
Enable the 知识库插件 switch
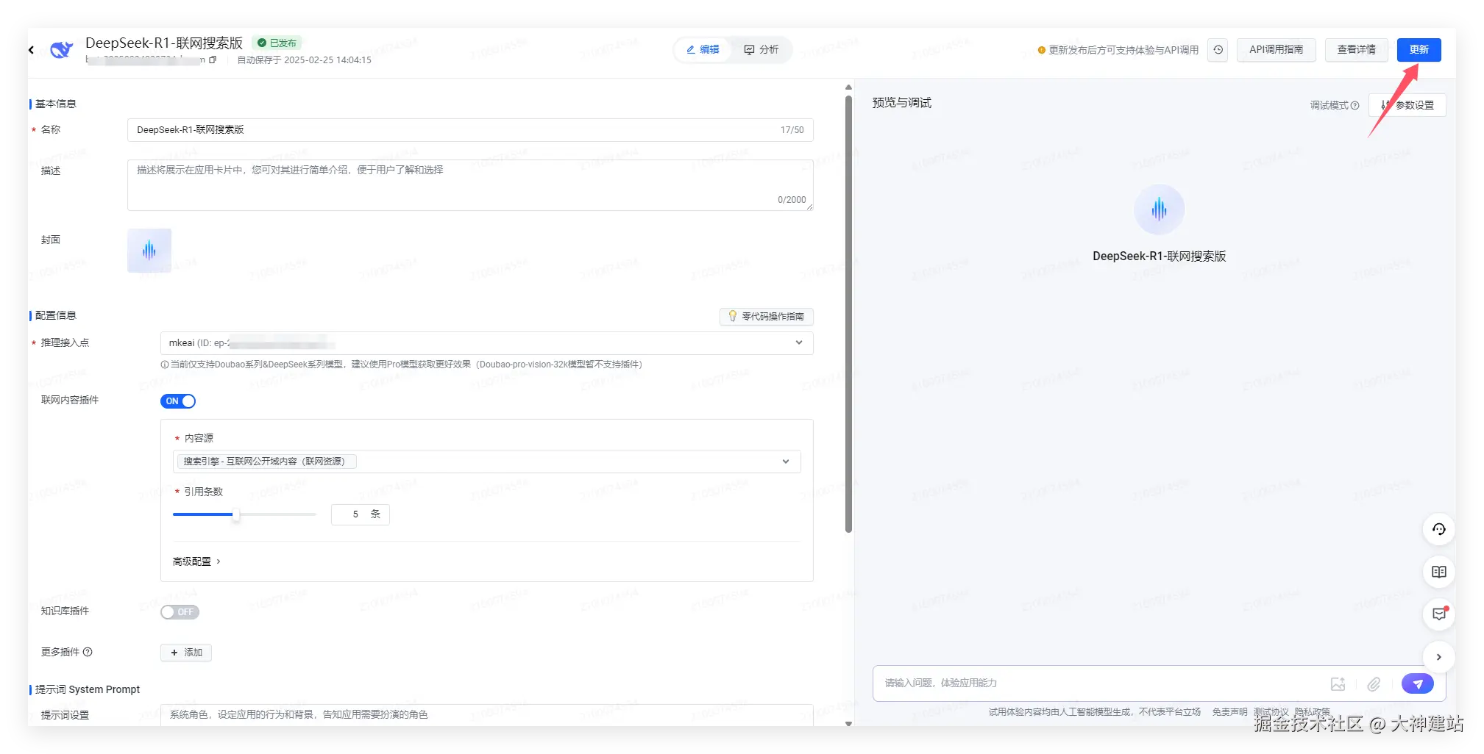pos(180,612)
